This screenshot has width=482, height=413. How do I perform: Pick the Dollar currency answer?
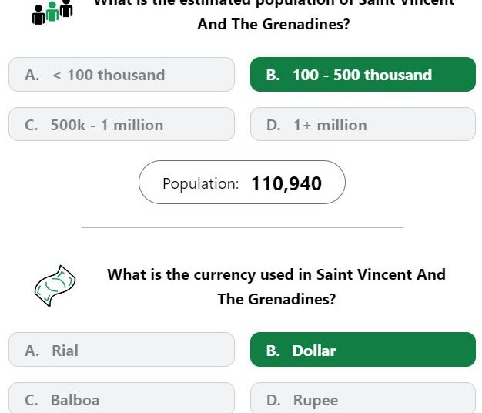[363, 350]
